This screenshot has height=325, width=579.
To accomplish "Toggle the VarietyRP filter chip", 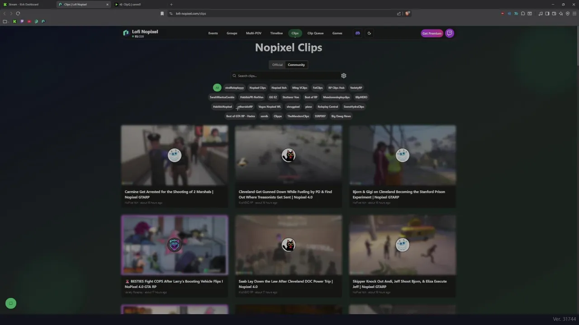I will pos(356,88).
